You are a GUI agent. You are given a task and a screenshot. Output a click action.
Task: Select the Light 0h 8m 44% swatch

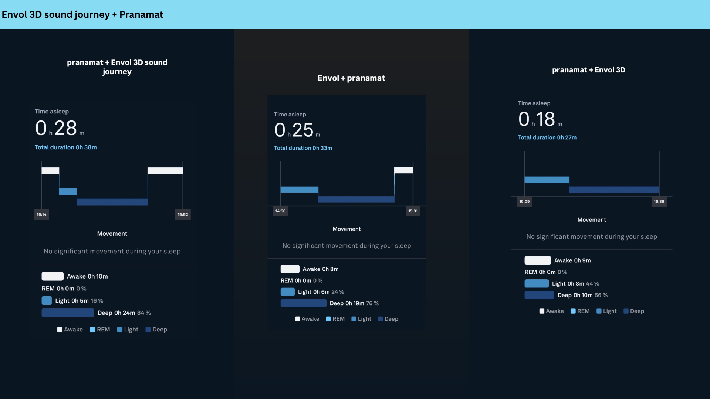click(536, 284)
